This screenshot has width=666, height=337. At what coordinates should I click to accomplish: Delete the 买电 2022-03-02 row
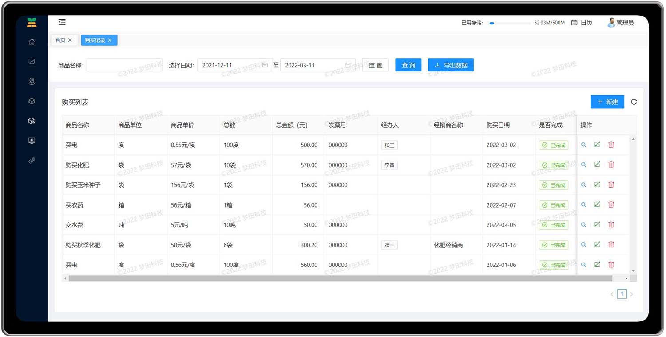point(611,145)
